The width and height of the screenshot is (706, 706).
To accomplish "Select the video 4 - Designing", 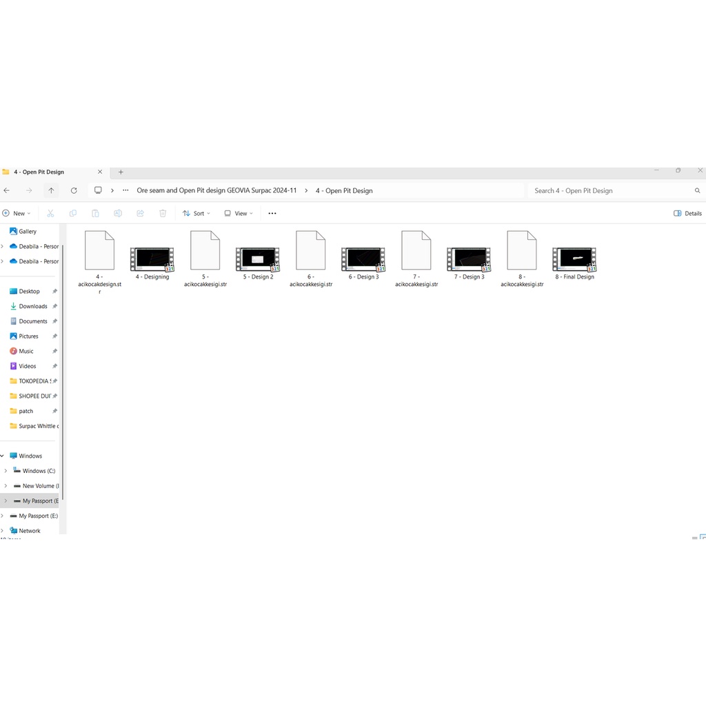I will (x=152, y=263).
